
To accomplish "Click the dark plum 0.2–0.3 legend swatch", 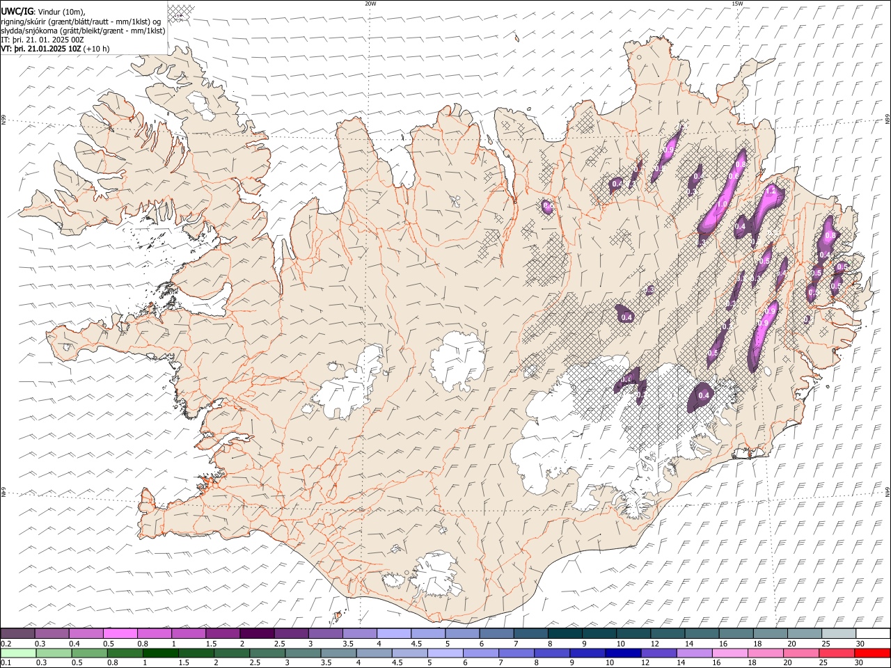I will (18, 633).
